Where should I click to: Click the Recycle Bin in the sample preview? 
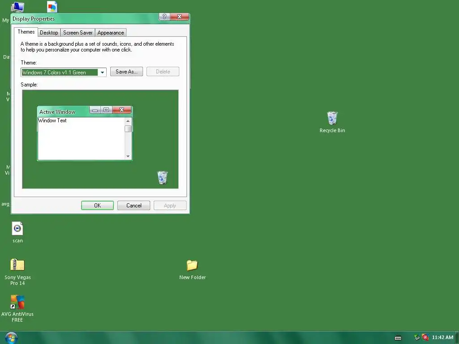(162, 177)
